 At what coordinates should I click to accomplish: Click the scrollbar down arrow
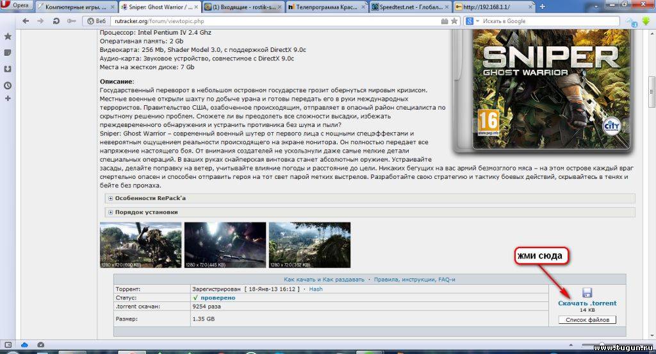(652, 335)
